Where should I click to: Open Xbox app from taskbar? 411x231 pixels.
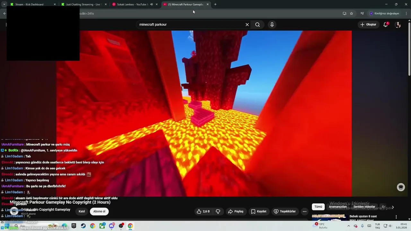tap(102, 226)
